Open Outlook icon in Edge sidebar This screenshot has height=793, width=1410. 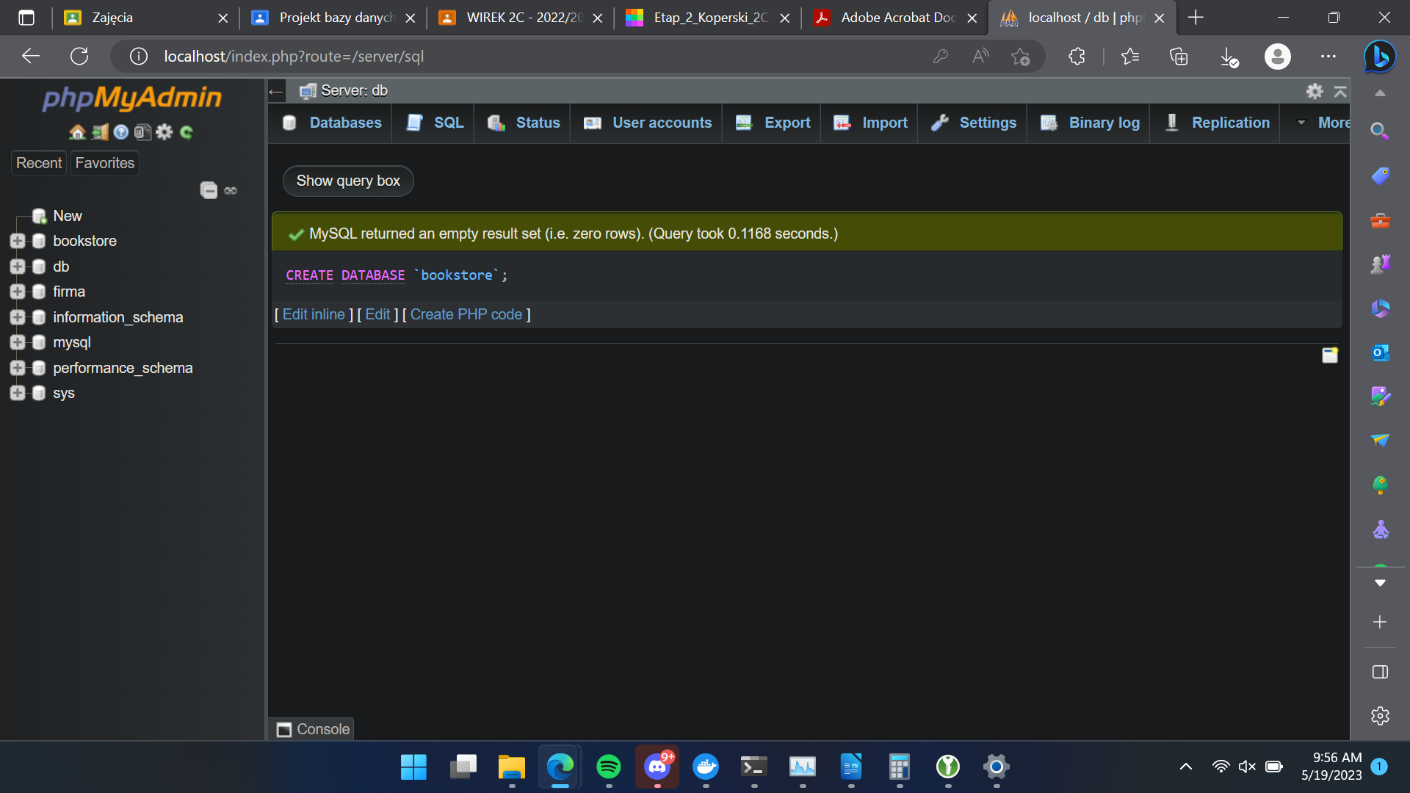(x=1380, y=352)
